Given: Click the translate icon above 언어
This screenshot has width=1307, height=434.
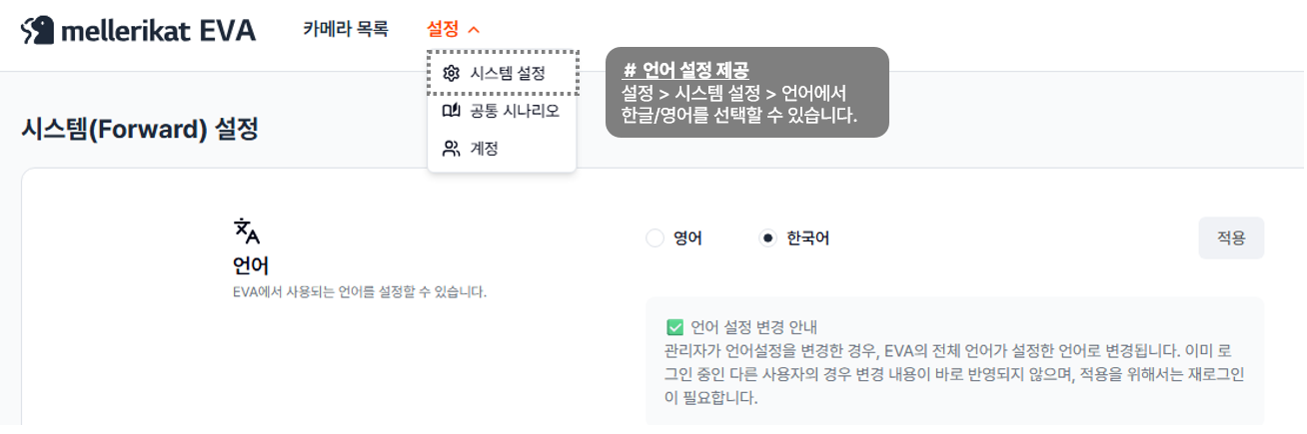Looking at the screenshot, I should point(246,230).
